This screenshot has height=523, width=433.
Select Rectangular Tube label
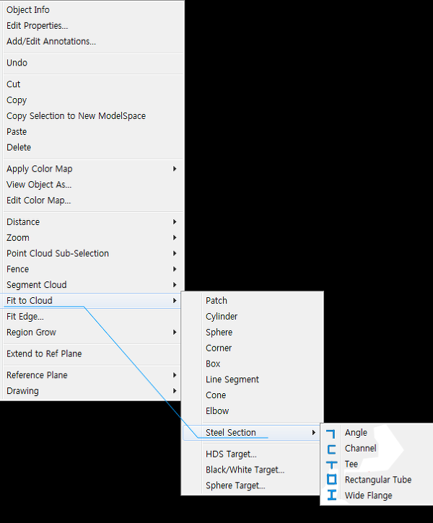[378, 480]
